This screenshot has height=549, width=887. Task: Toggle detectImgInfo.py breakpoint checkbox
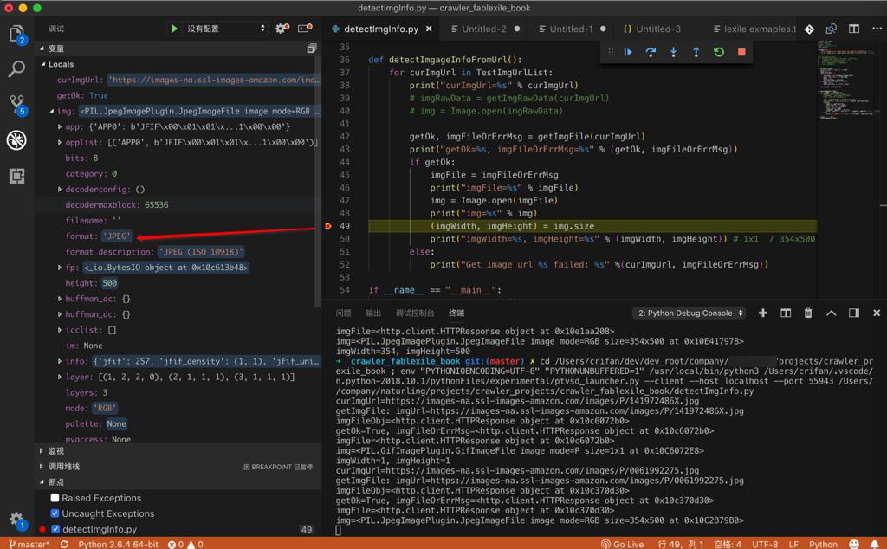pos(55,529)
